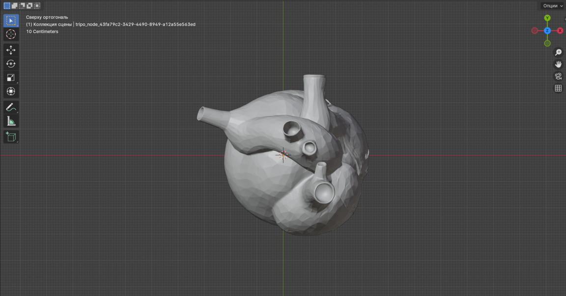Select the Select Box tool
This screenshot has width=566, height=296.
coord(11,21)
